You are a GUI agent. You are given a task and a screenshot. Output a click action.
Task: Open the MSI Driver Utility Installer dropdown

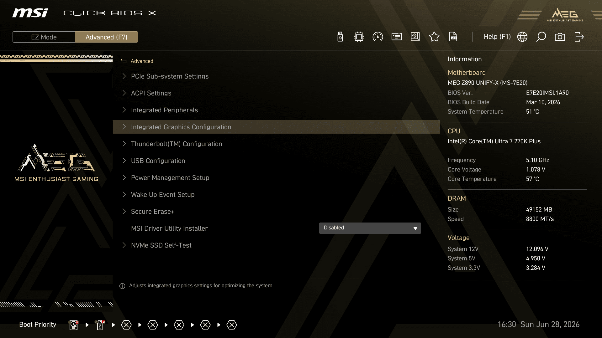tap(370, 228)
